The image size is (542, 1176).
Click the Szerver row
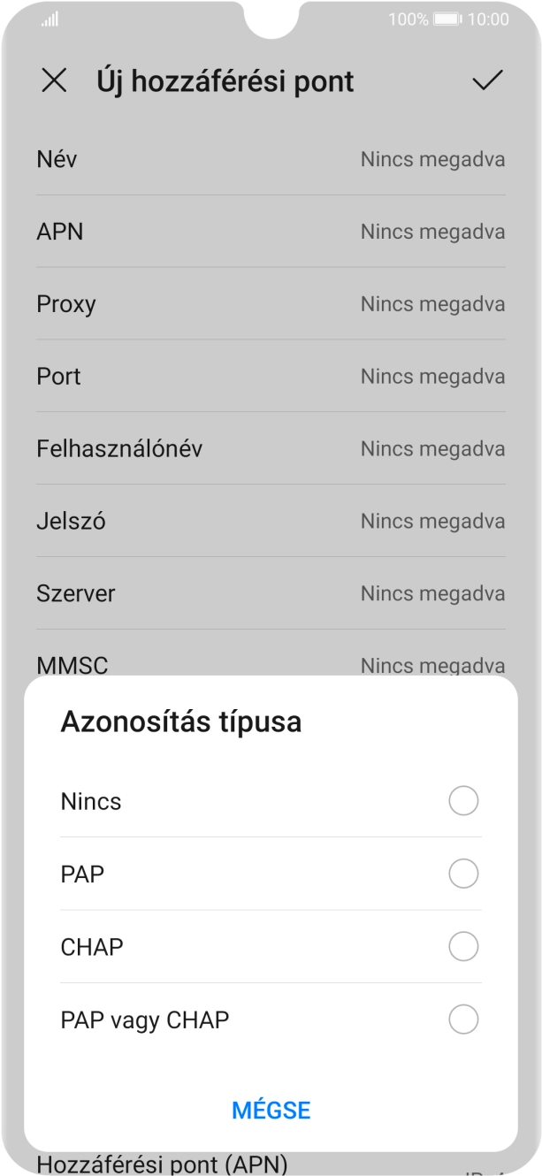point(271,593)
